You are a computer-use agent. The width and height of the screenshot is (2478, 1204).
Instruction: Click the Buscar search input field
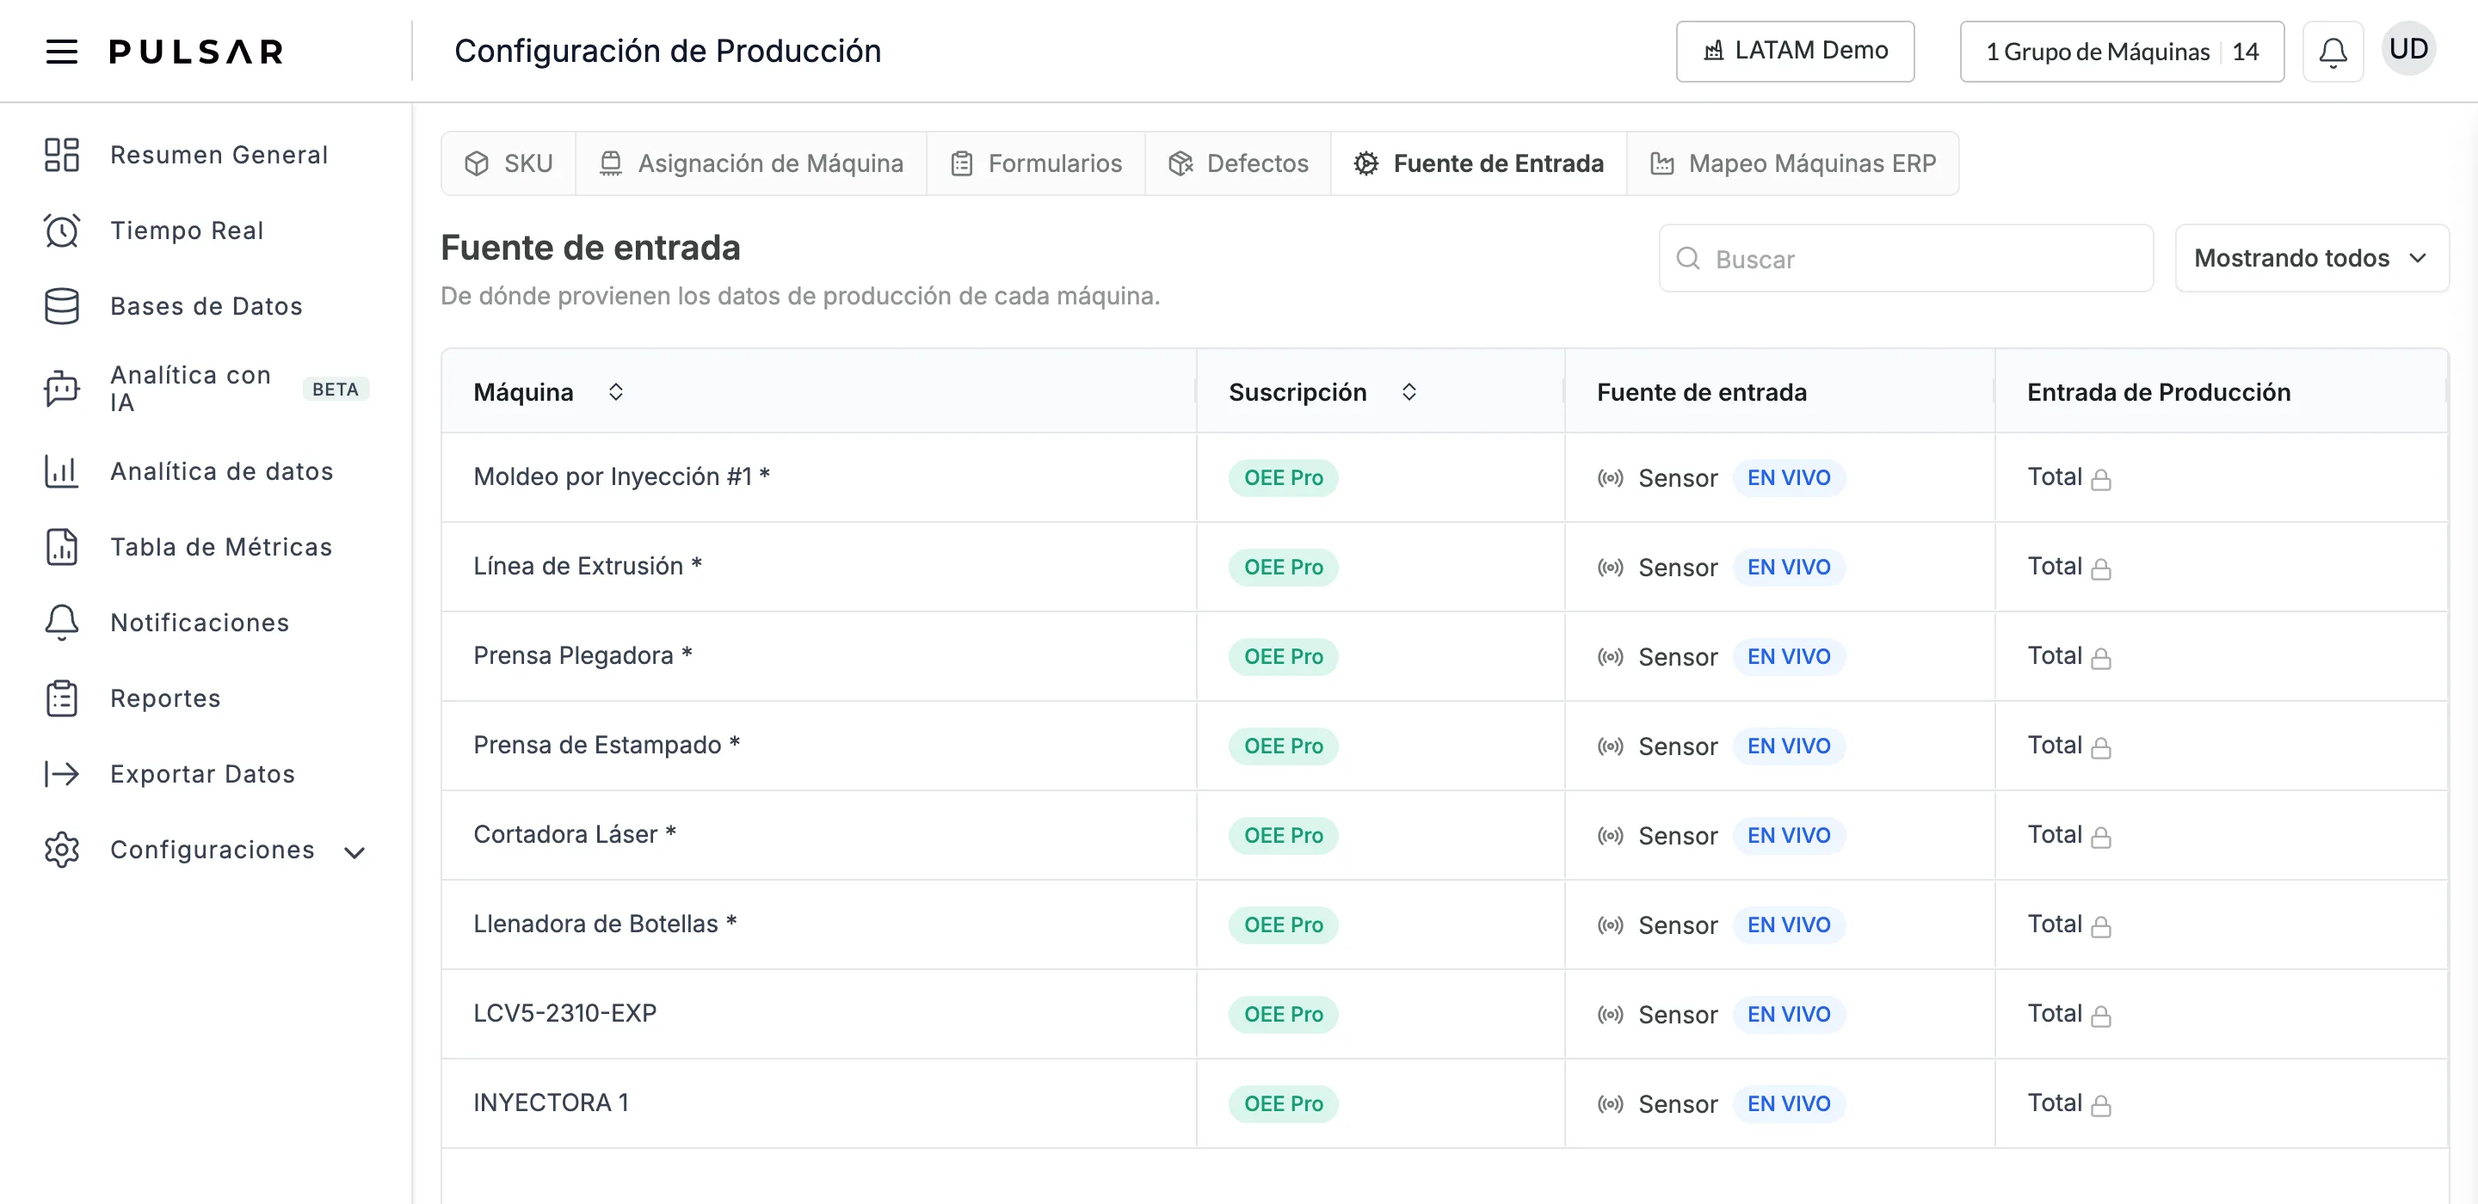click(x=1906, y=258)
